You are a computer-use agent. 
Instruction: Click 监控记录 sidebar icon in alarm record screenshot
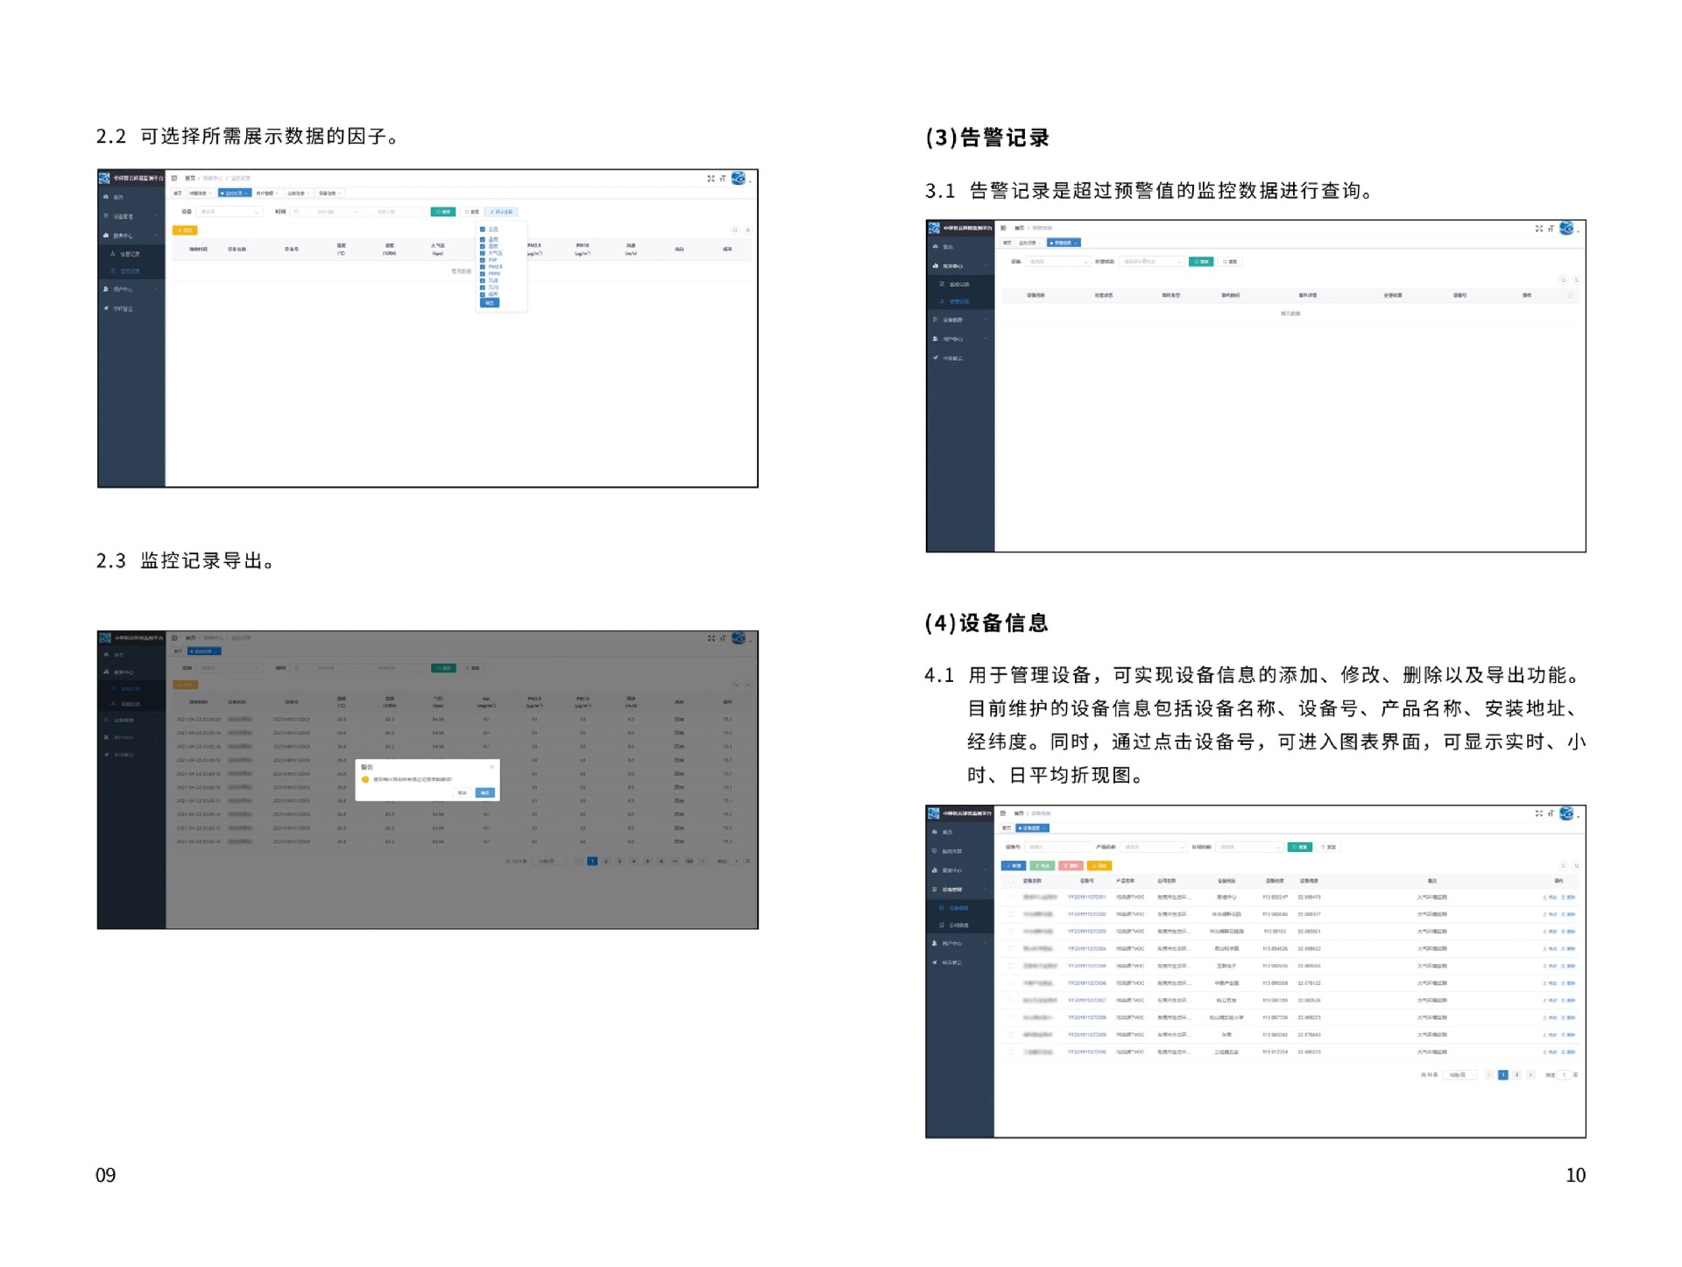(942, 284)
